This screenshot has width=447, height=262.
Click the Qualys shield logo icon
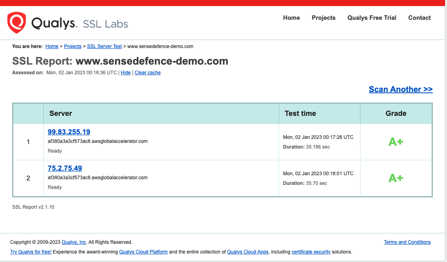(17, 23)
